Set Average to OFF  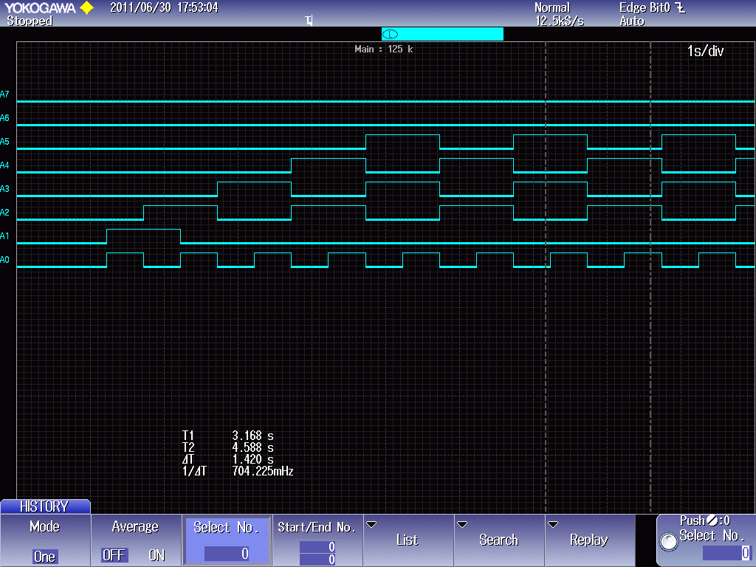pos(114,555)
